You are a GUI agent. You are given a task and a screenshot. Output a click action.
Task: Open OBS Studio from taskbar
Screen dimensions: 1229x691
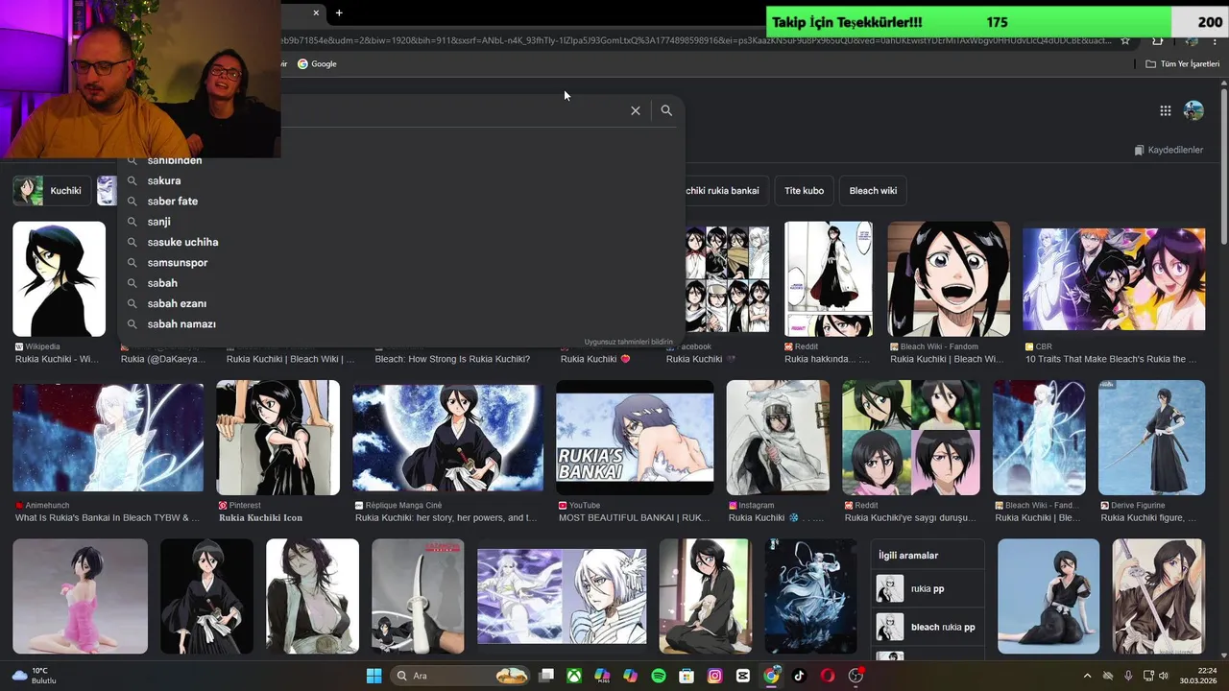pyautogui.click(x=855, y=676)
